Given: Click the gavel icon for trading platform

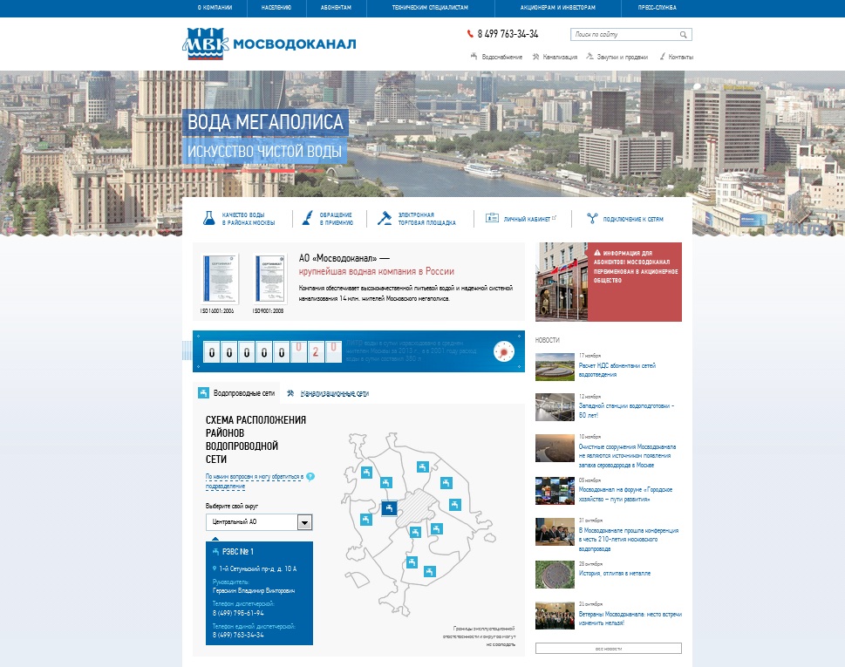Looking at the screenshot, I should click(x=385, y=218).
